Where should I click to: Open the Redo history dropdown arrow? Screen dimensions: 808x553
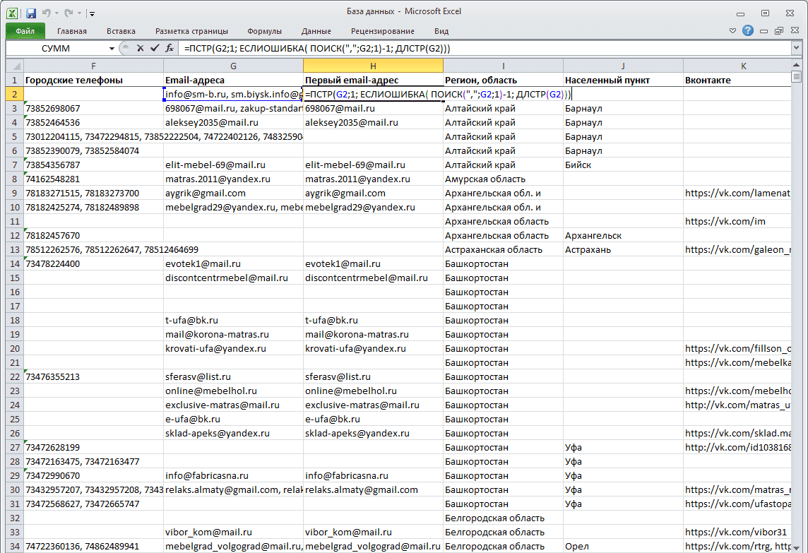coord(79,13)
